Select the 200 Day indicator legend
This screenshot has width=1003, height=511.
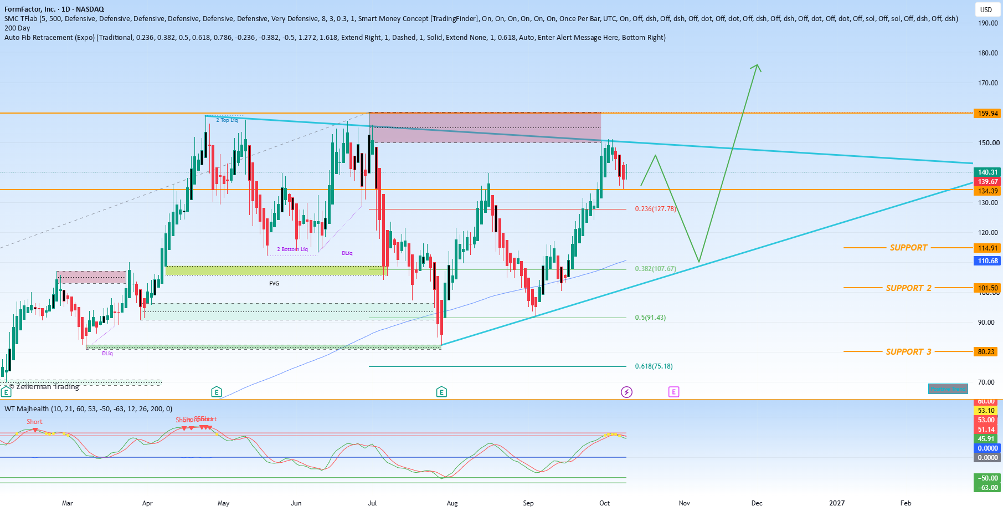point(17,28)
